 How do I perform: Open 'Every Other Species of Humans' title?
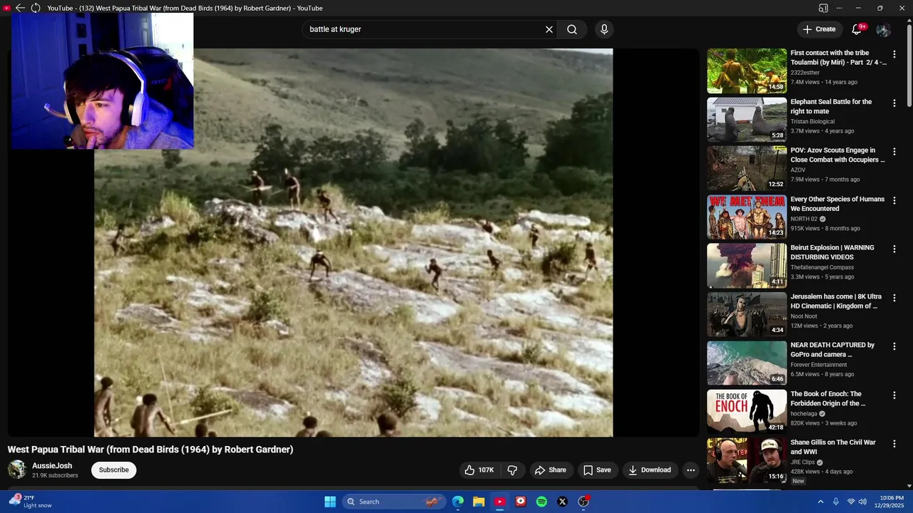(x=837, y=204)
